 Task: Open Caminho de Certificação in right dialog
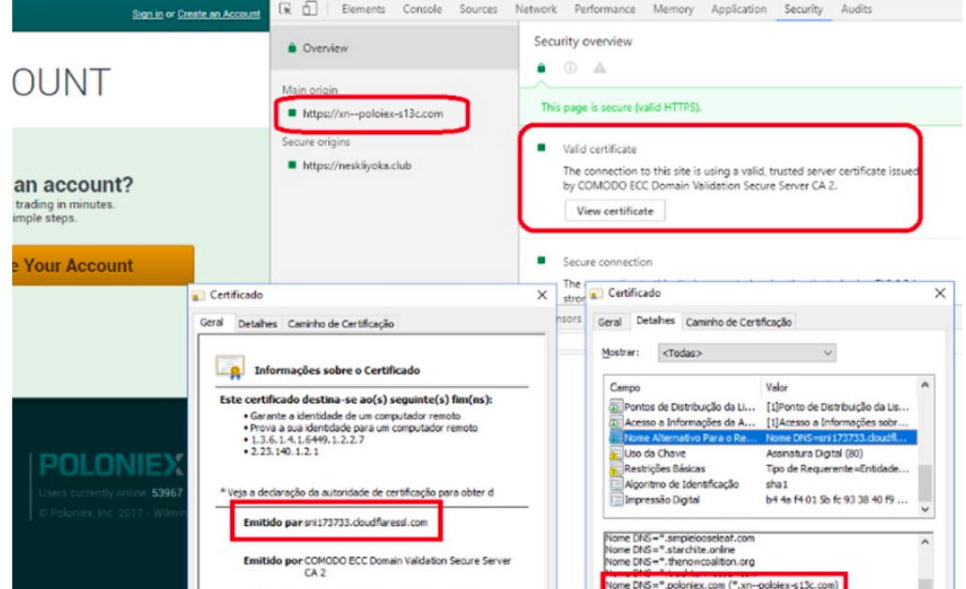pos(739,322)
